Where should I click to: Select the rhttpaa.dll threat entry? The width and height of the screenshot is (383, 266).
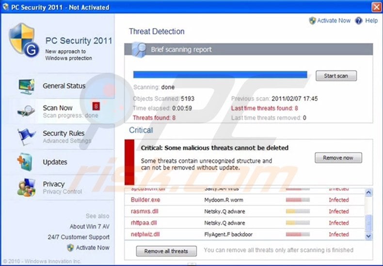pos(244,223)
